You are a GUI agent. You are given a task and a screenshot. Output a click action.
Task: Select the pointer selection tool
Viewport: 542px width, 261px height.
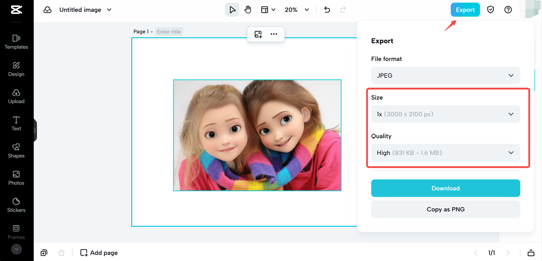(x=232, y=10)
